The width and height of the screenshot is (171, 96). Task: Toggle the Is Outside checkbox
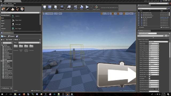coord(150,79)
